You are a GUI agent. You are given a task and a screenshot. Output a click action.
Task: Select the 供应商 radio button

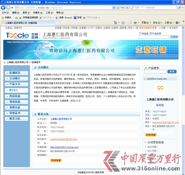pyautogui.click(x=140, y=33)
